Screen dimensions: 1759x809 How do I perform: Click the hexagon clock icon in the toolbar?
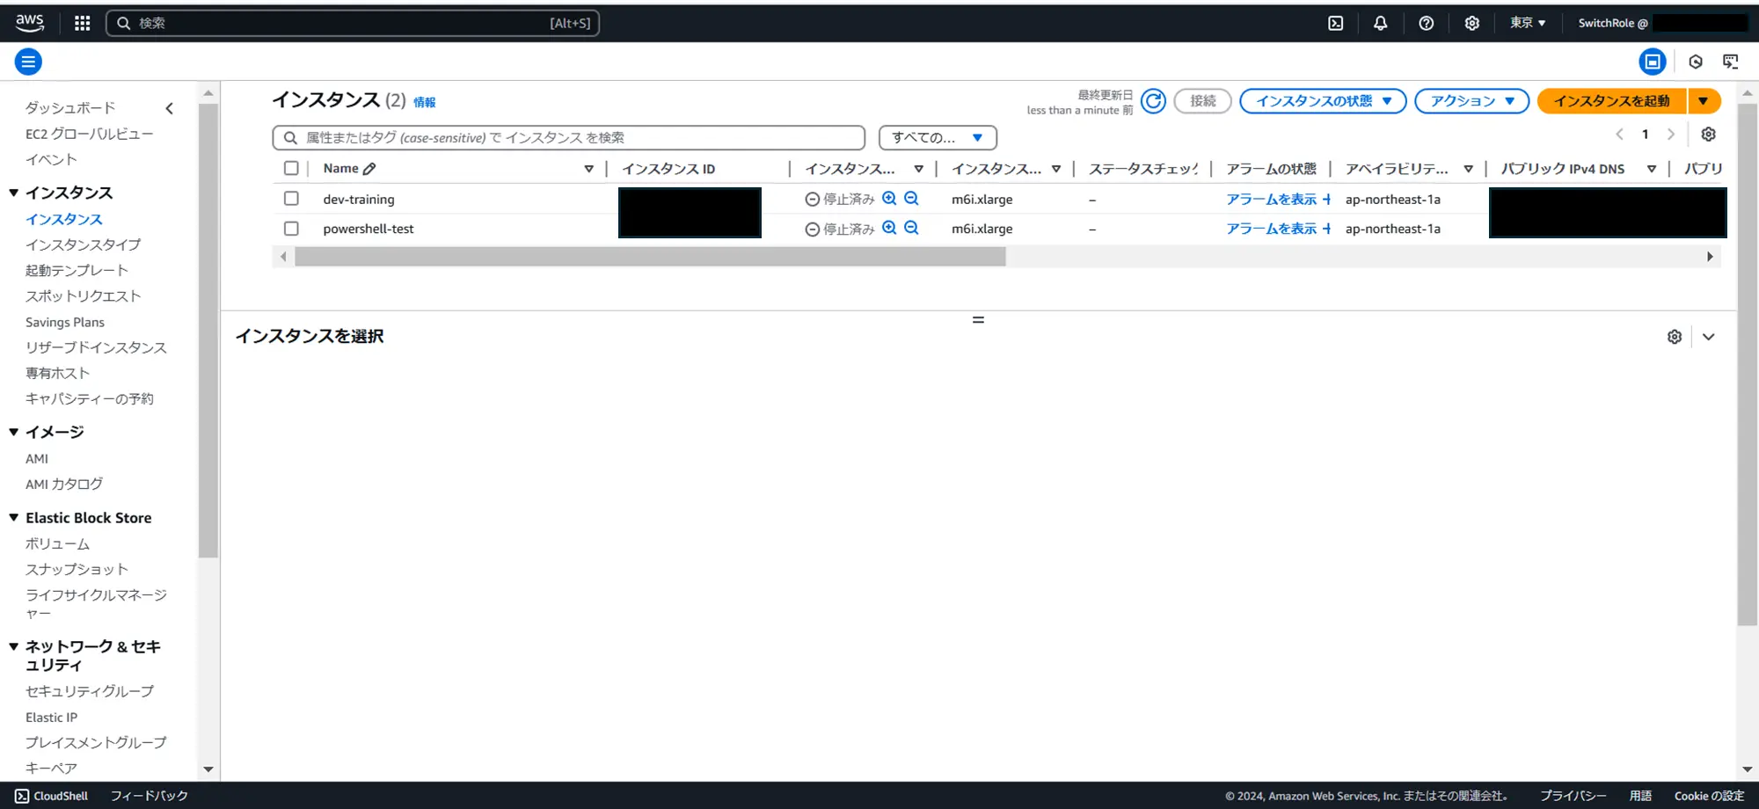(x=1696, y=62)
